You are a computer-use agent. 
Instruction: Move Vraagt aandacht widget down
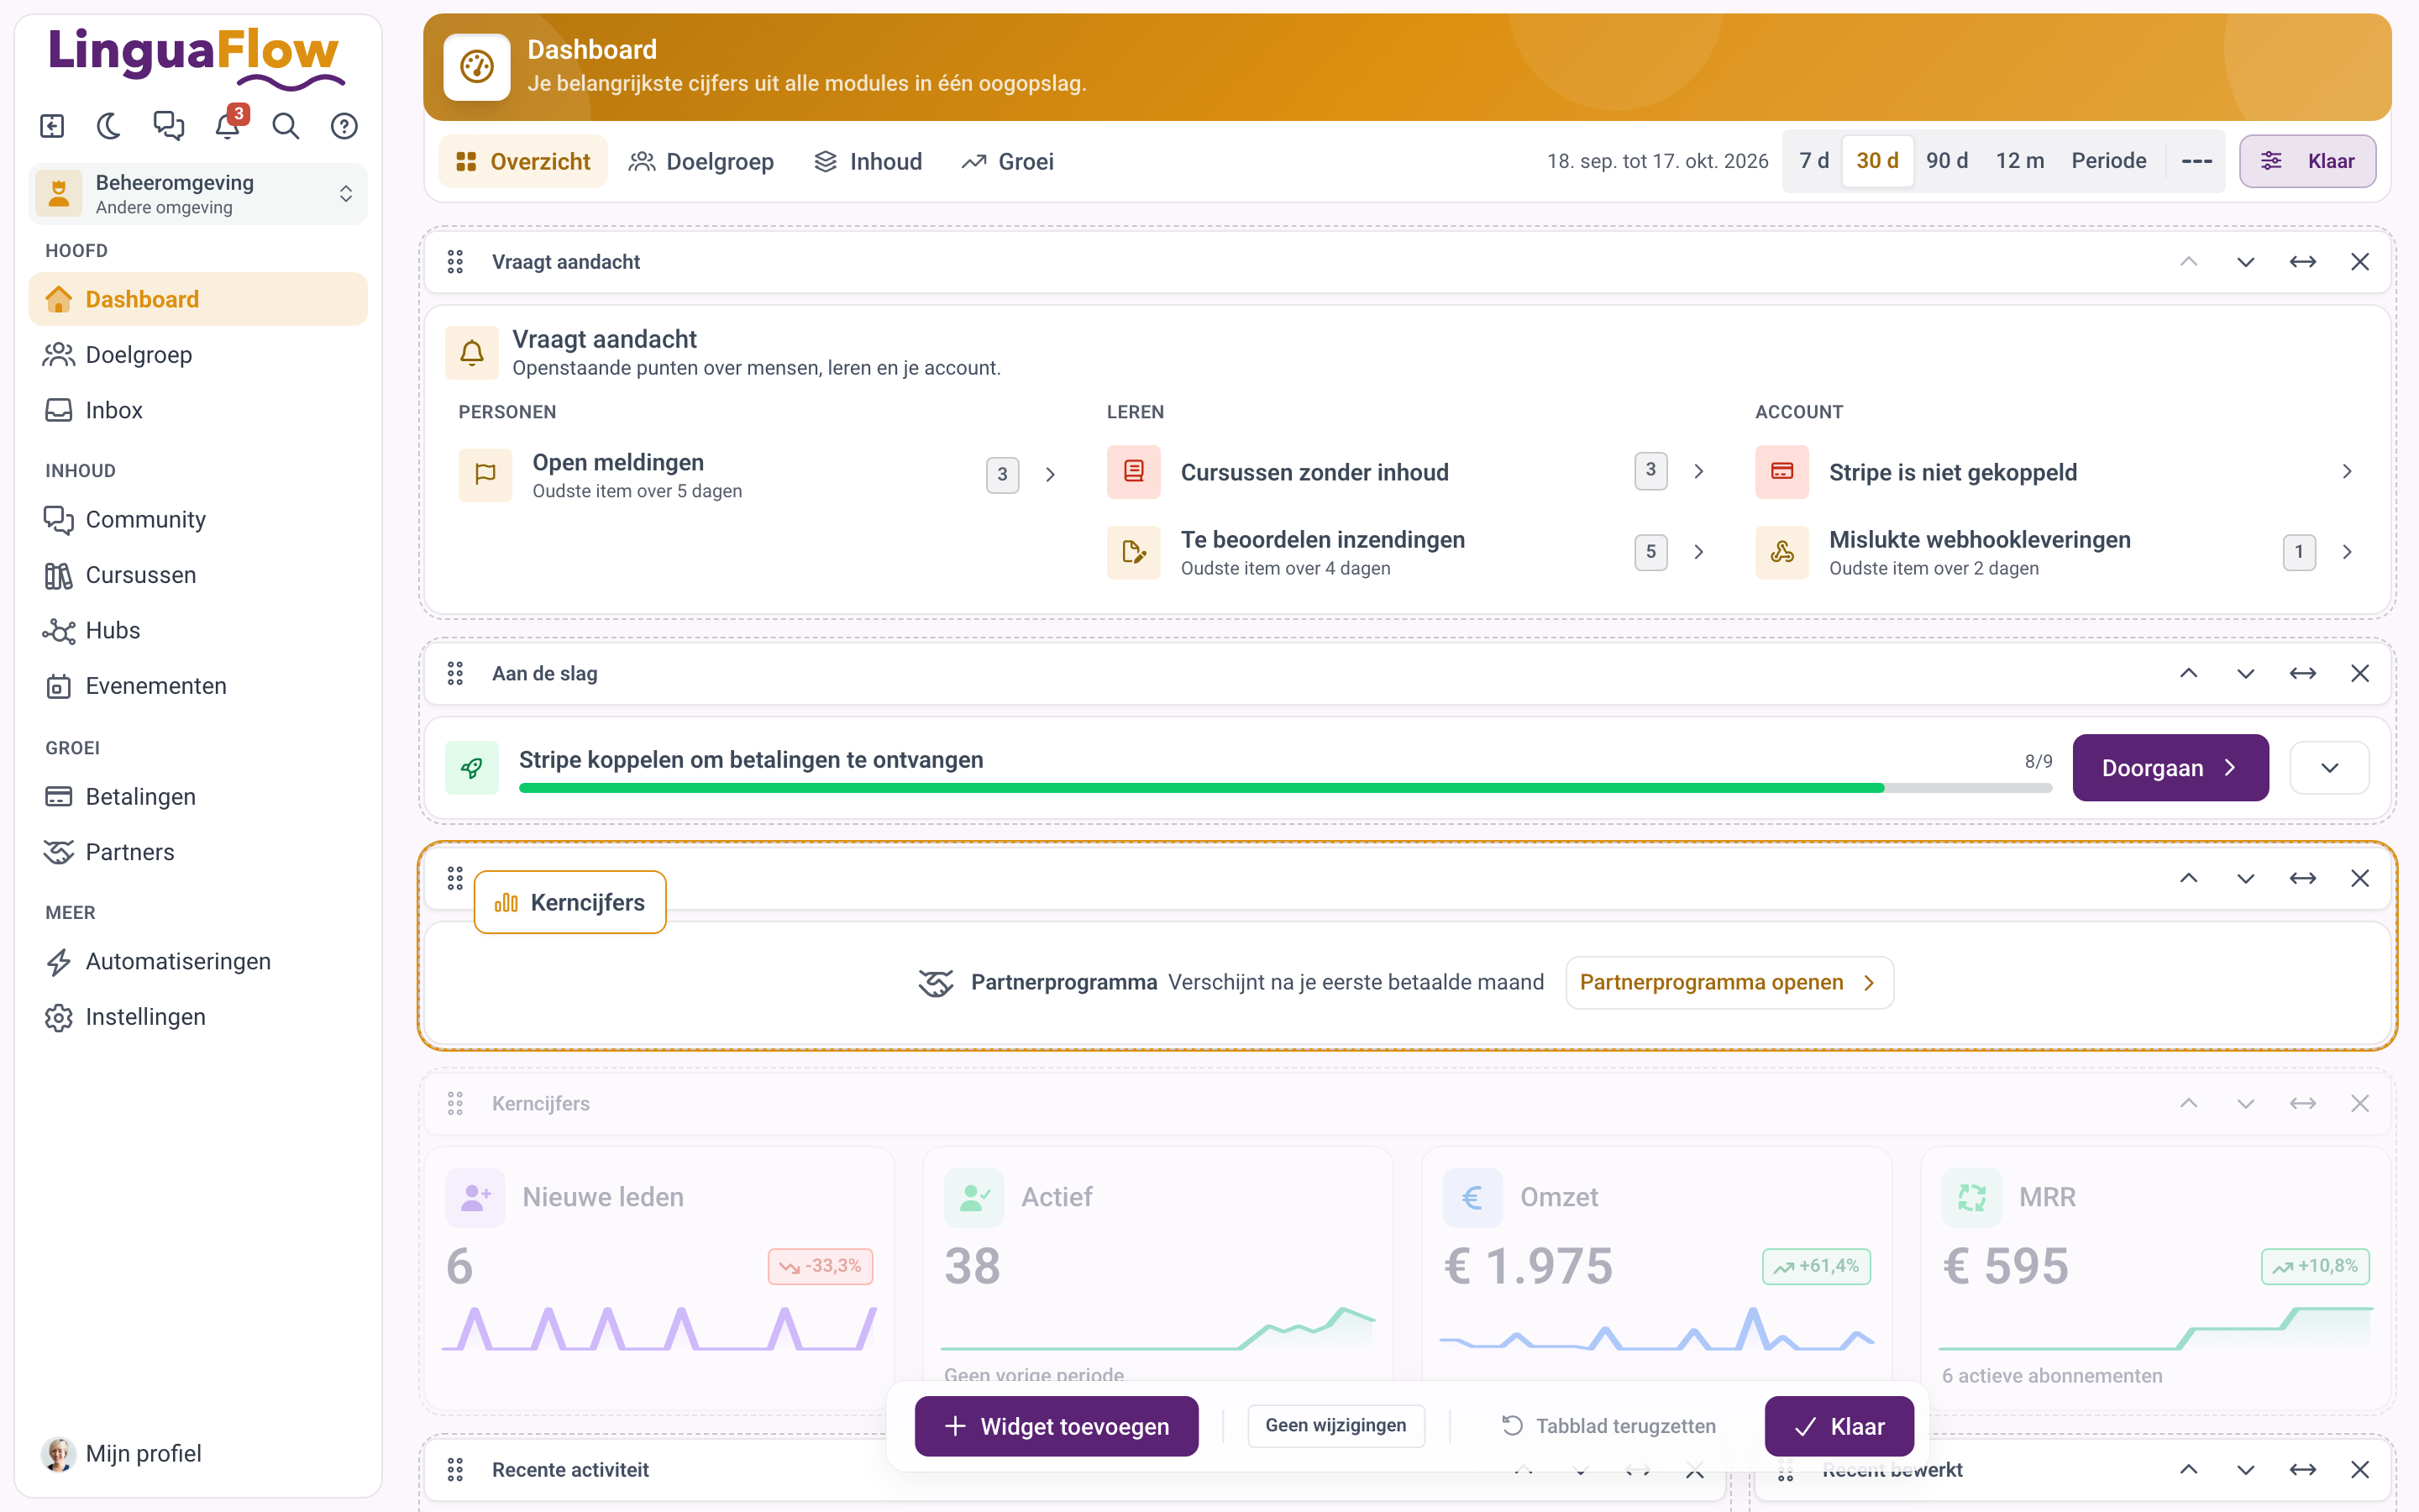point(2245,262)
